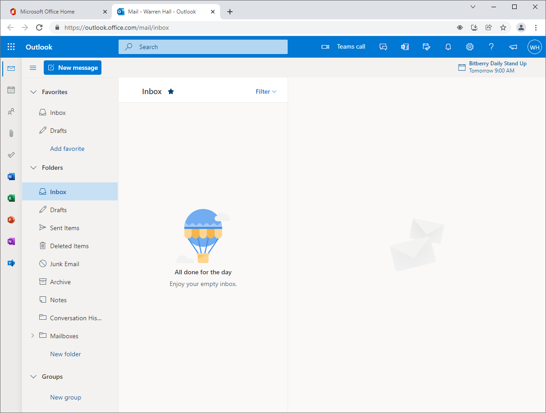Open WH account avatar menu
Viewport: 546px width, 413px height.
tap(535, 47)
